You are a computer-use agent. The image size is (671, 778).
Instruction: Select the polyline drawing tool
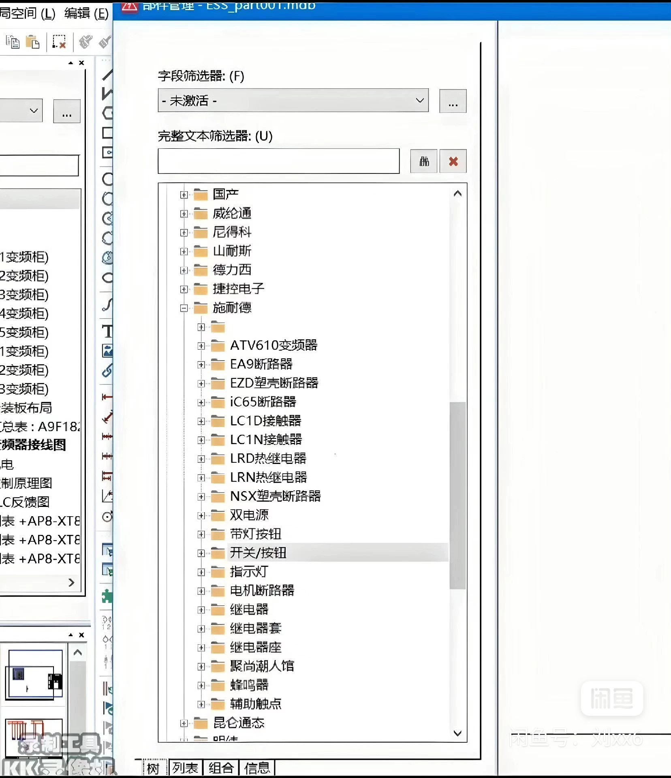click(107, 94)
